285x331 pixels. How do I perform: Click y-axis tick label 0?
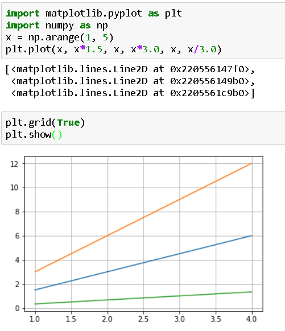pyautogui.click(x=17, y=309)
